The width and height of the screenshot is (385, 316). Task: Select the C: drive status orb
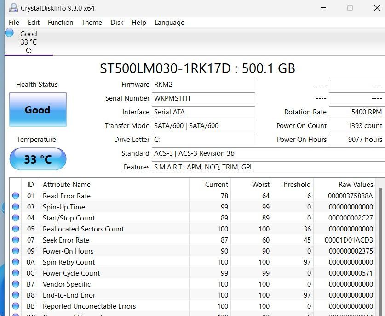9,33
